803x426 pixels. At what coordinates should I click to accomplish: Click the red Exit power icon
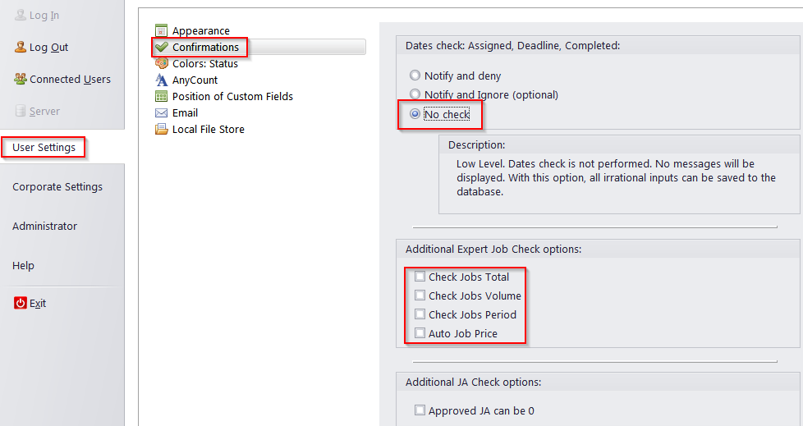pos(20,303)
